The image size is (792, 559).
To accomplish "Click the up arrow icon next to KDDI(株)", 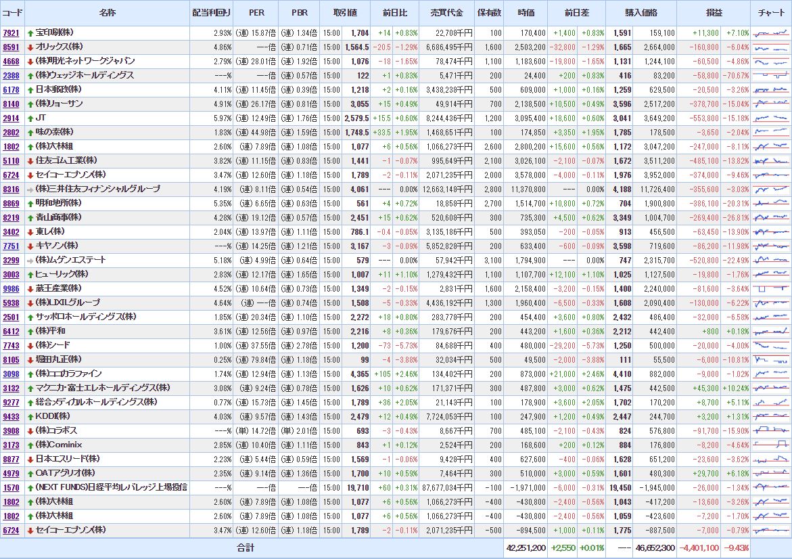I will point(30,416).
